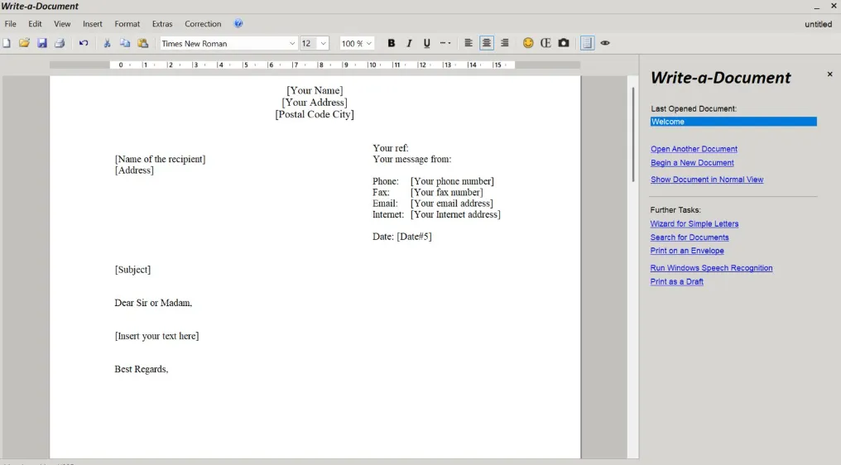Click the Your message from: line

click(412, 160)
